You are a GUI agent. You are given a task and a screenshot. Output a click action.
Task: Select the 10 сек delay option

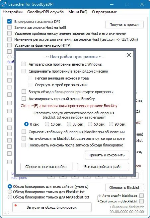pyautogui.click(x=47, y=124)
